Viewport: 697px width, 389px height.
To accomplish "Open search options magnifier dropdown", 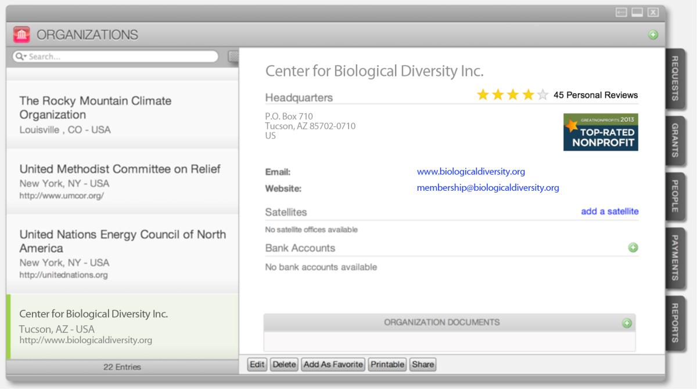I will [21, 57].
